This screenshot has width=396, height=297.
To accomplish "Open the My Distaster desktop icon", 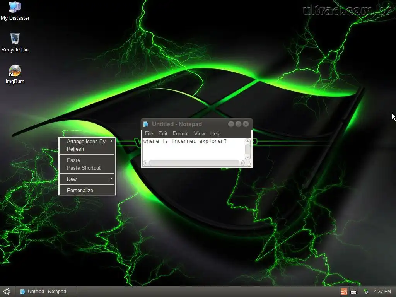I will 15,11.
